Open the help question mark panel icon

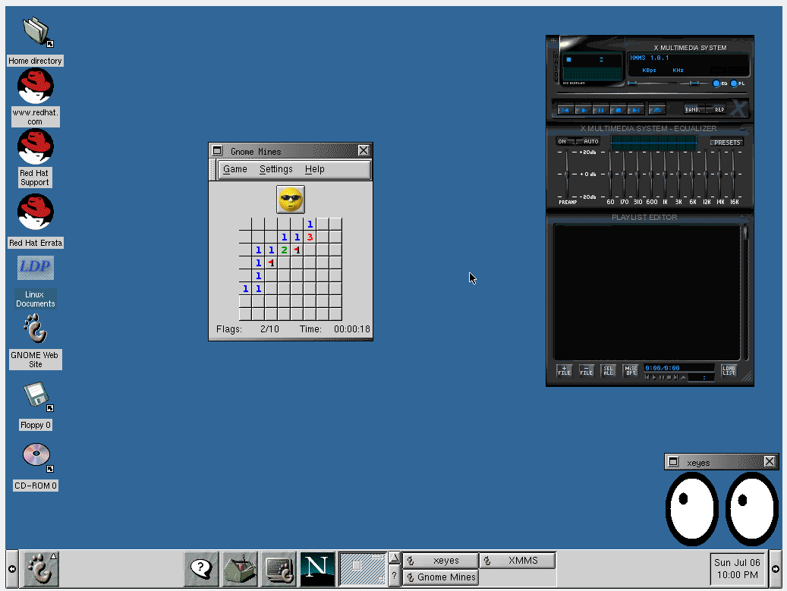tap(201, 568)
